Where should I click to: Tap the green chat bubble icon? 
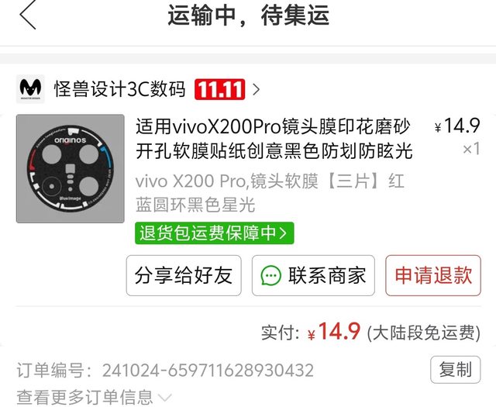tap(270, 275)
